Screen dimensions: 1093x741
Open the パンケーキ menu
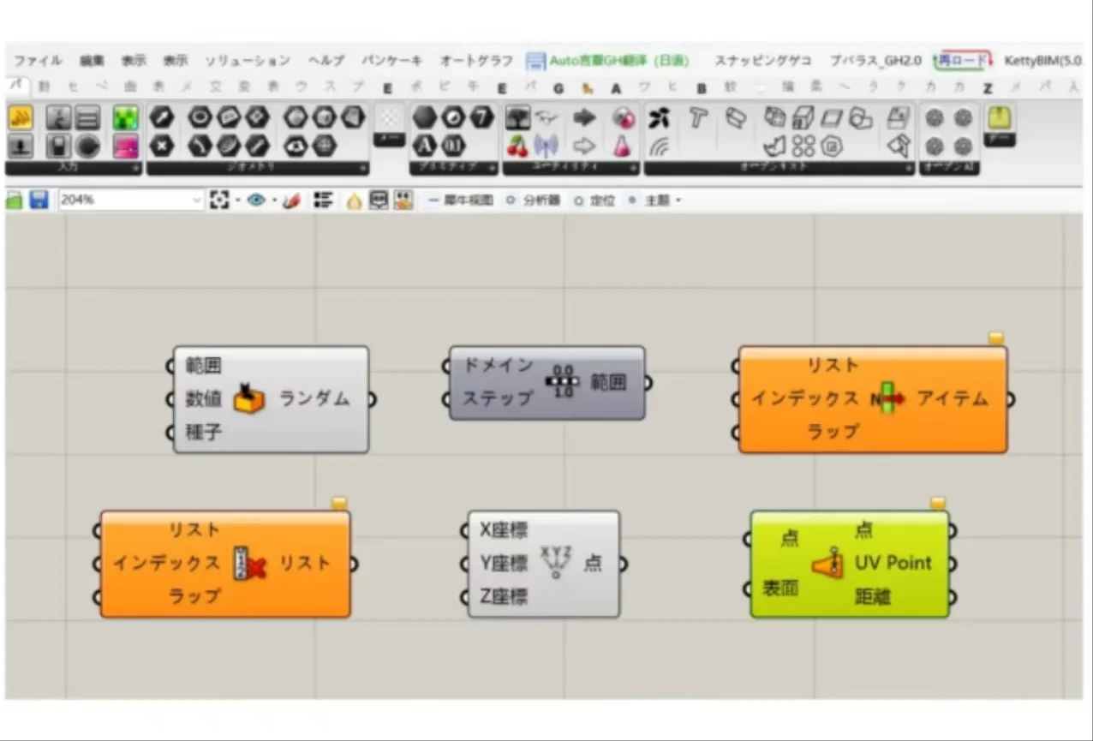pos(392,61)
